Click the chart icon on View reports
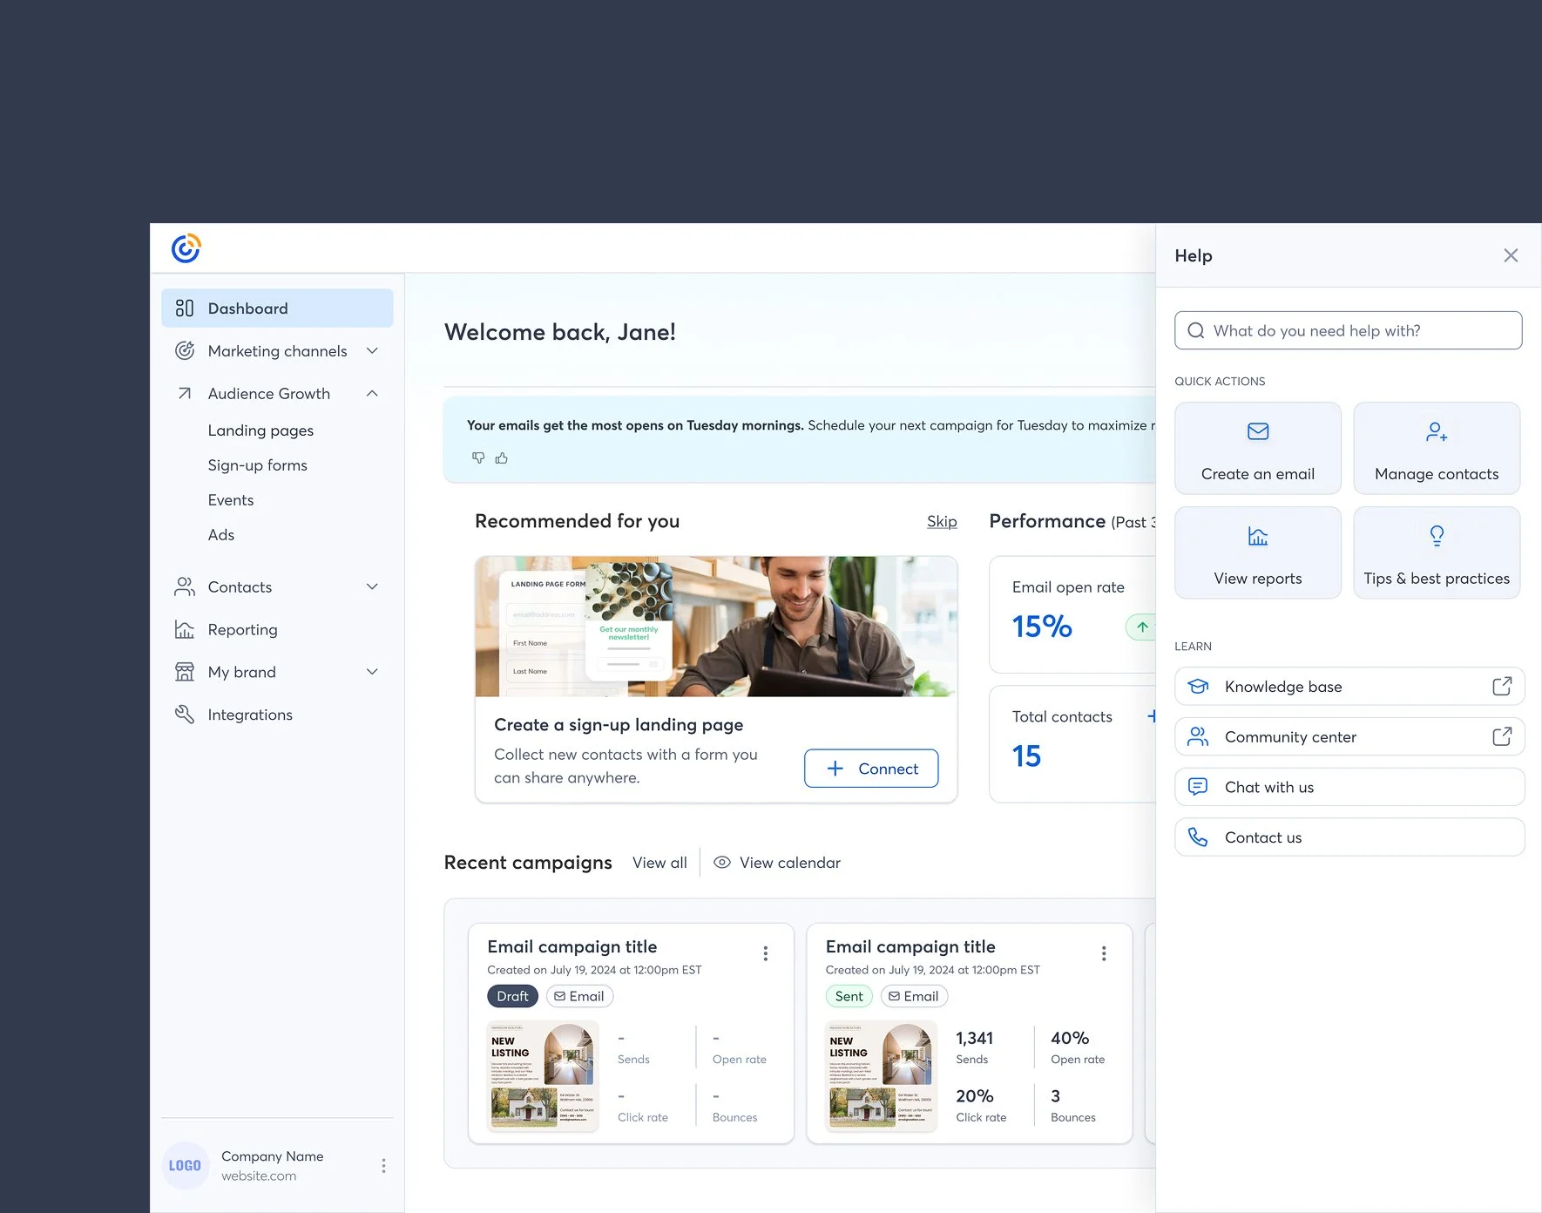Screen dimensions: 1542x1213 pyautogui.click(x=1258, y=536)
